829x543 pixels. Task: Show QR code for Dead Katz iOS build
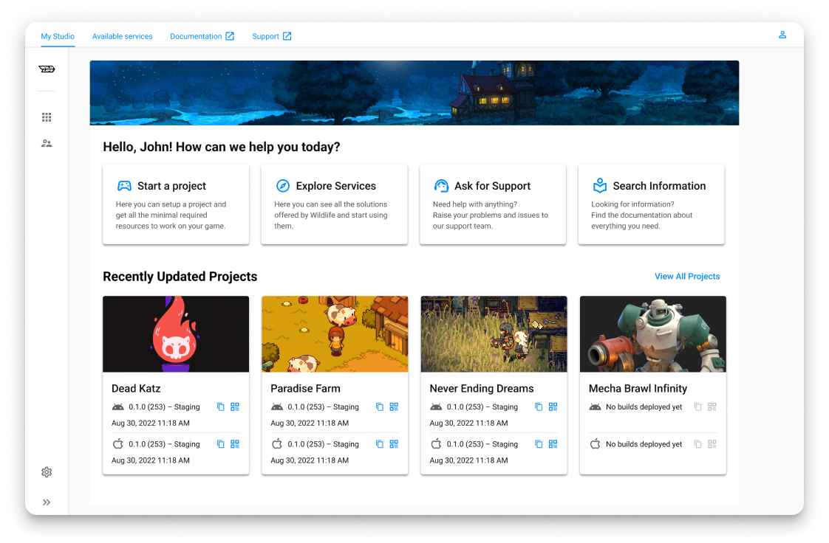(235, 444)
